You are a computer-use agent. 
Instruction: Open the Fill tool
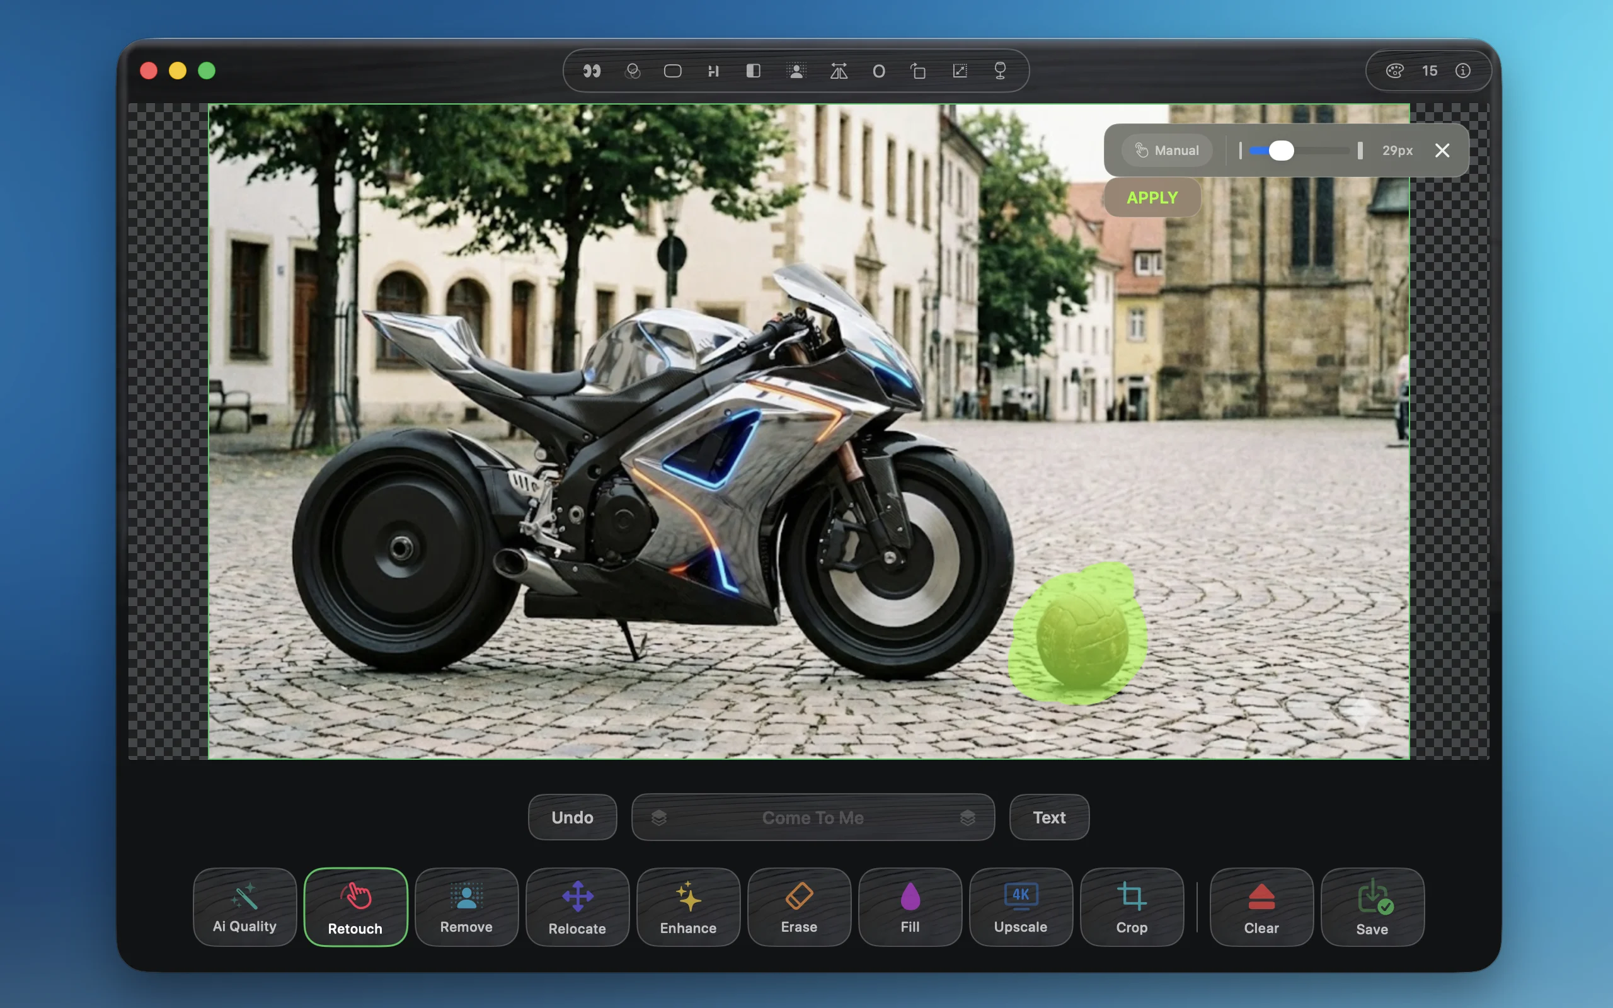click(x=909, y=907)
